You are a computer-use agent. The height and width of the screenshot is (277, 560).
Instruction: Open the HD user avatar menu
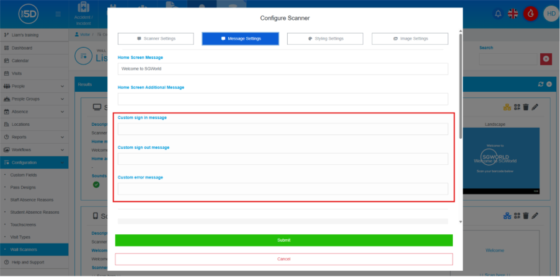(550, 14)
